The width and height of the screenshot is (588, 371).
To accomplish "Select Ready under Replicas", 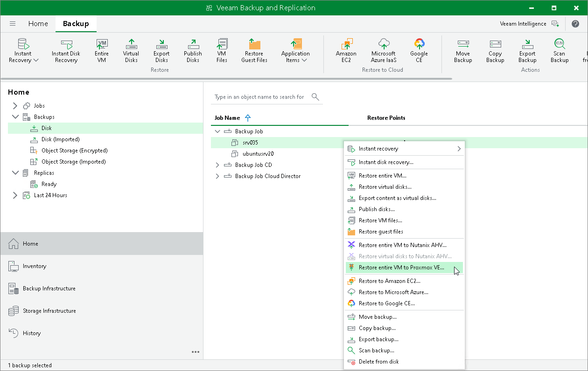I will tap(49, 184).
